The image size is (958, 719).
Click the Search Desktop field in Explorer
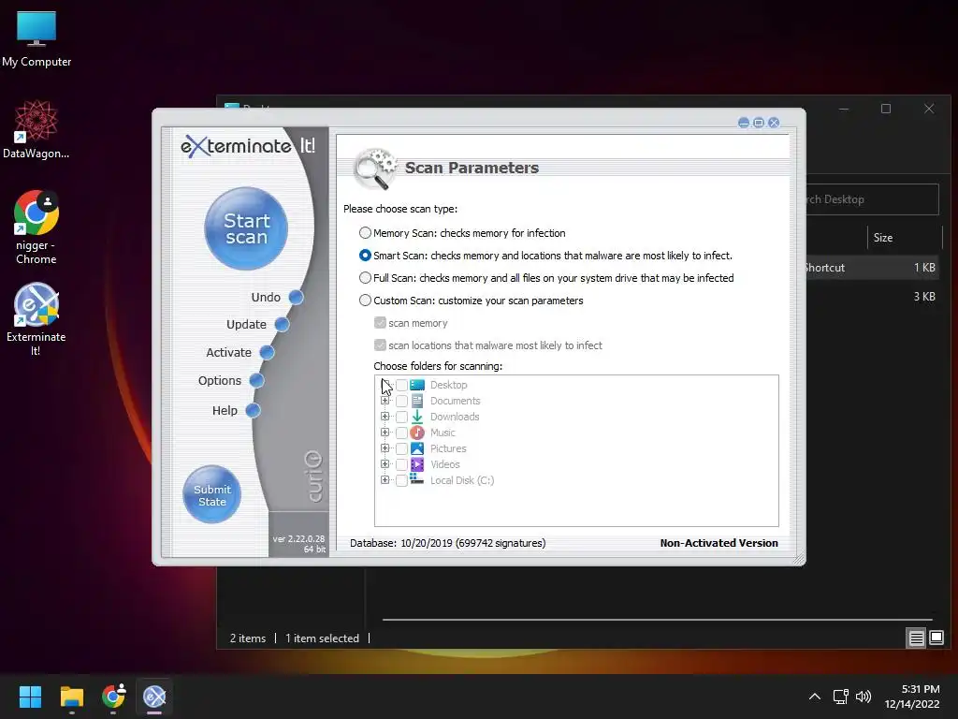point(873,199)
